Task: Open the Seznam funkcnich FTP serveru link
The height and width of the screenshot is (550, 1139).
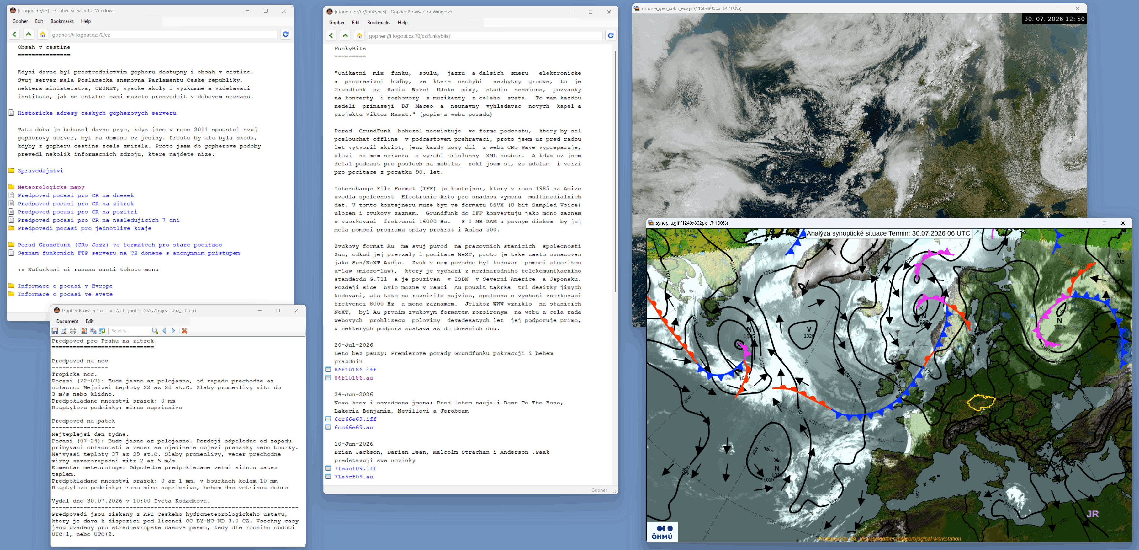Action: pyautogui.click(x=129, y=253)
